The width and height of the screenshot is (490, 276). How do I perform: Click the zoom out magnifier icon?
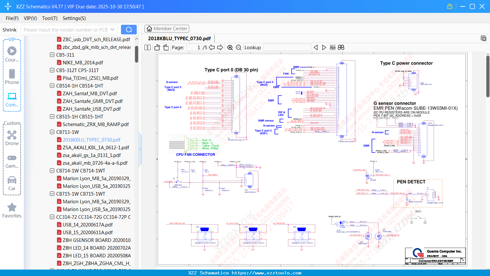(x=238, y=48)
